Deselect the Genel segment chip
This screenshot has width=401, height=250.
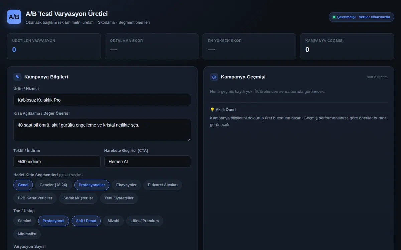[x=23, y=185]
